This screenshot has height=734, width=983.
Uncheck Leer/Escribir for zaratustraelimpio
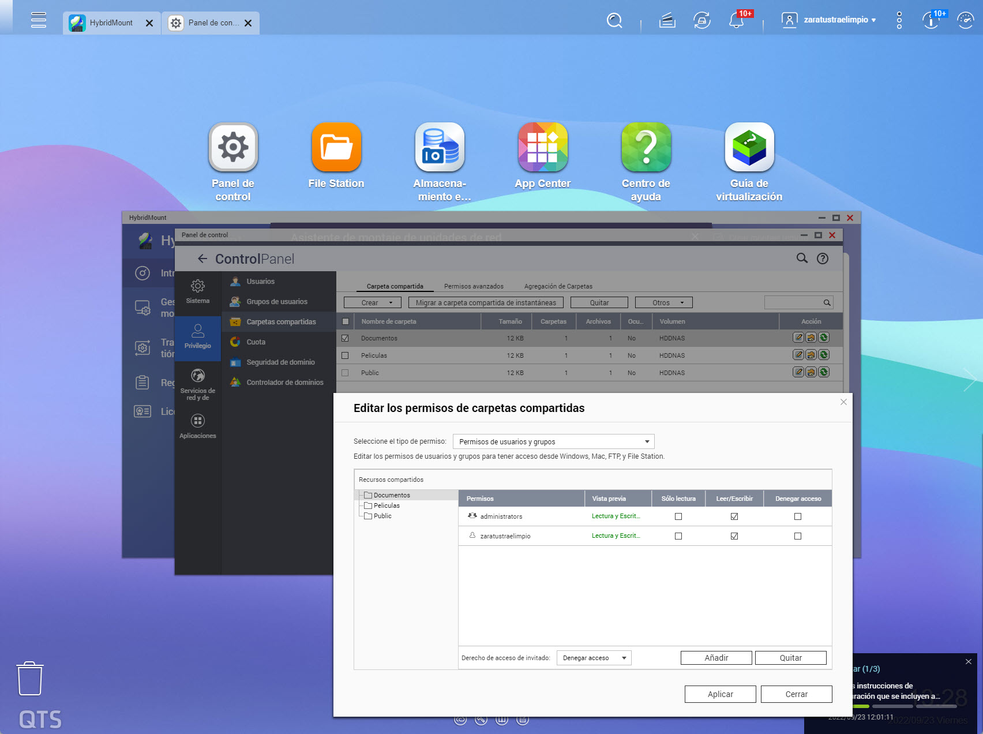coord(734,536)
